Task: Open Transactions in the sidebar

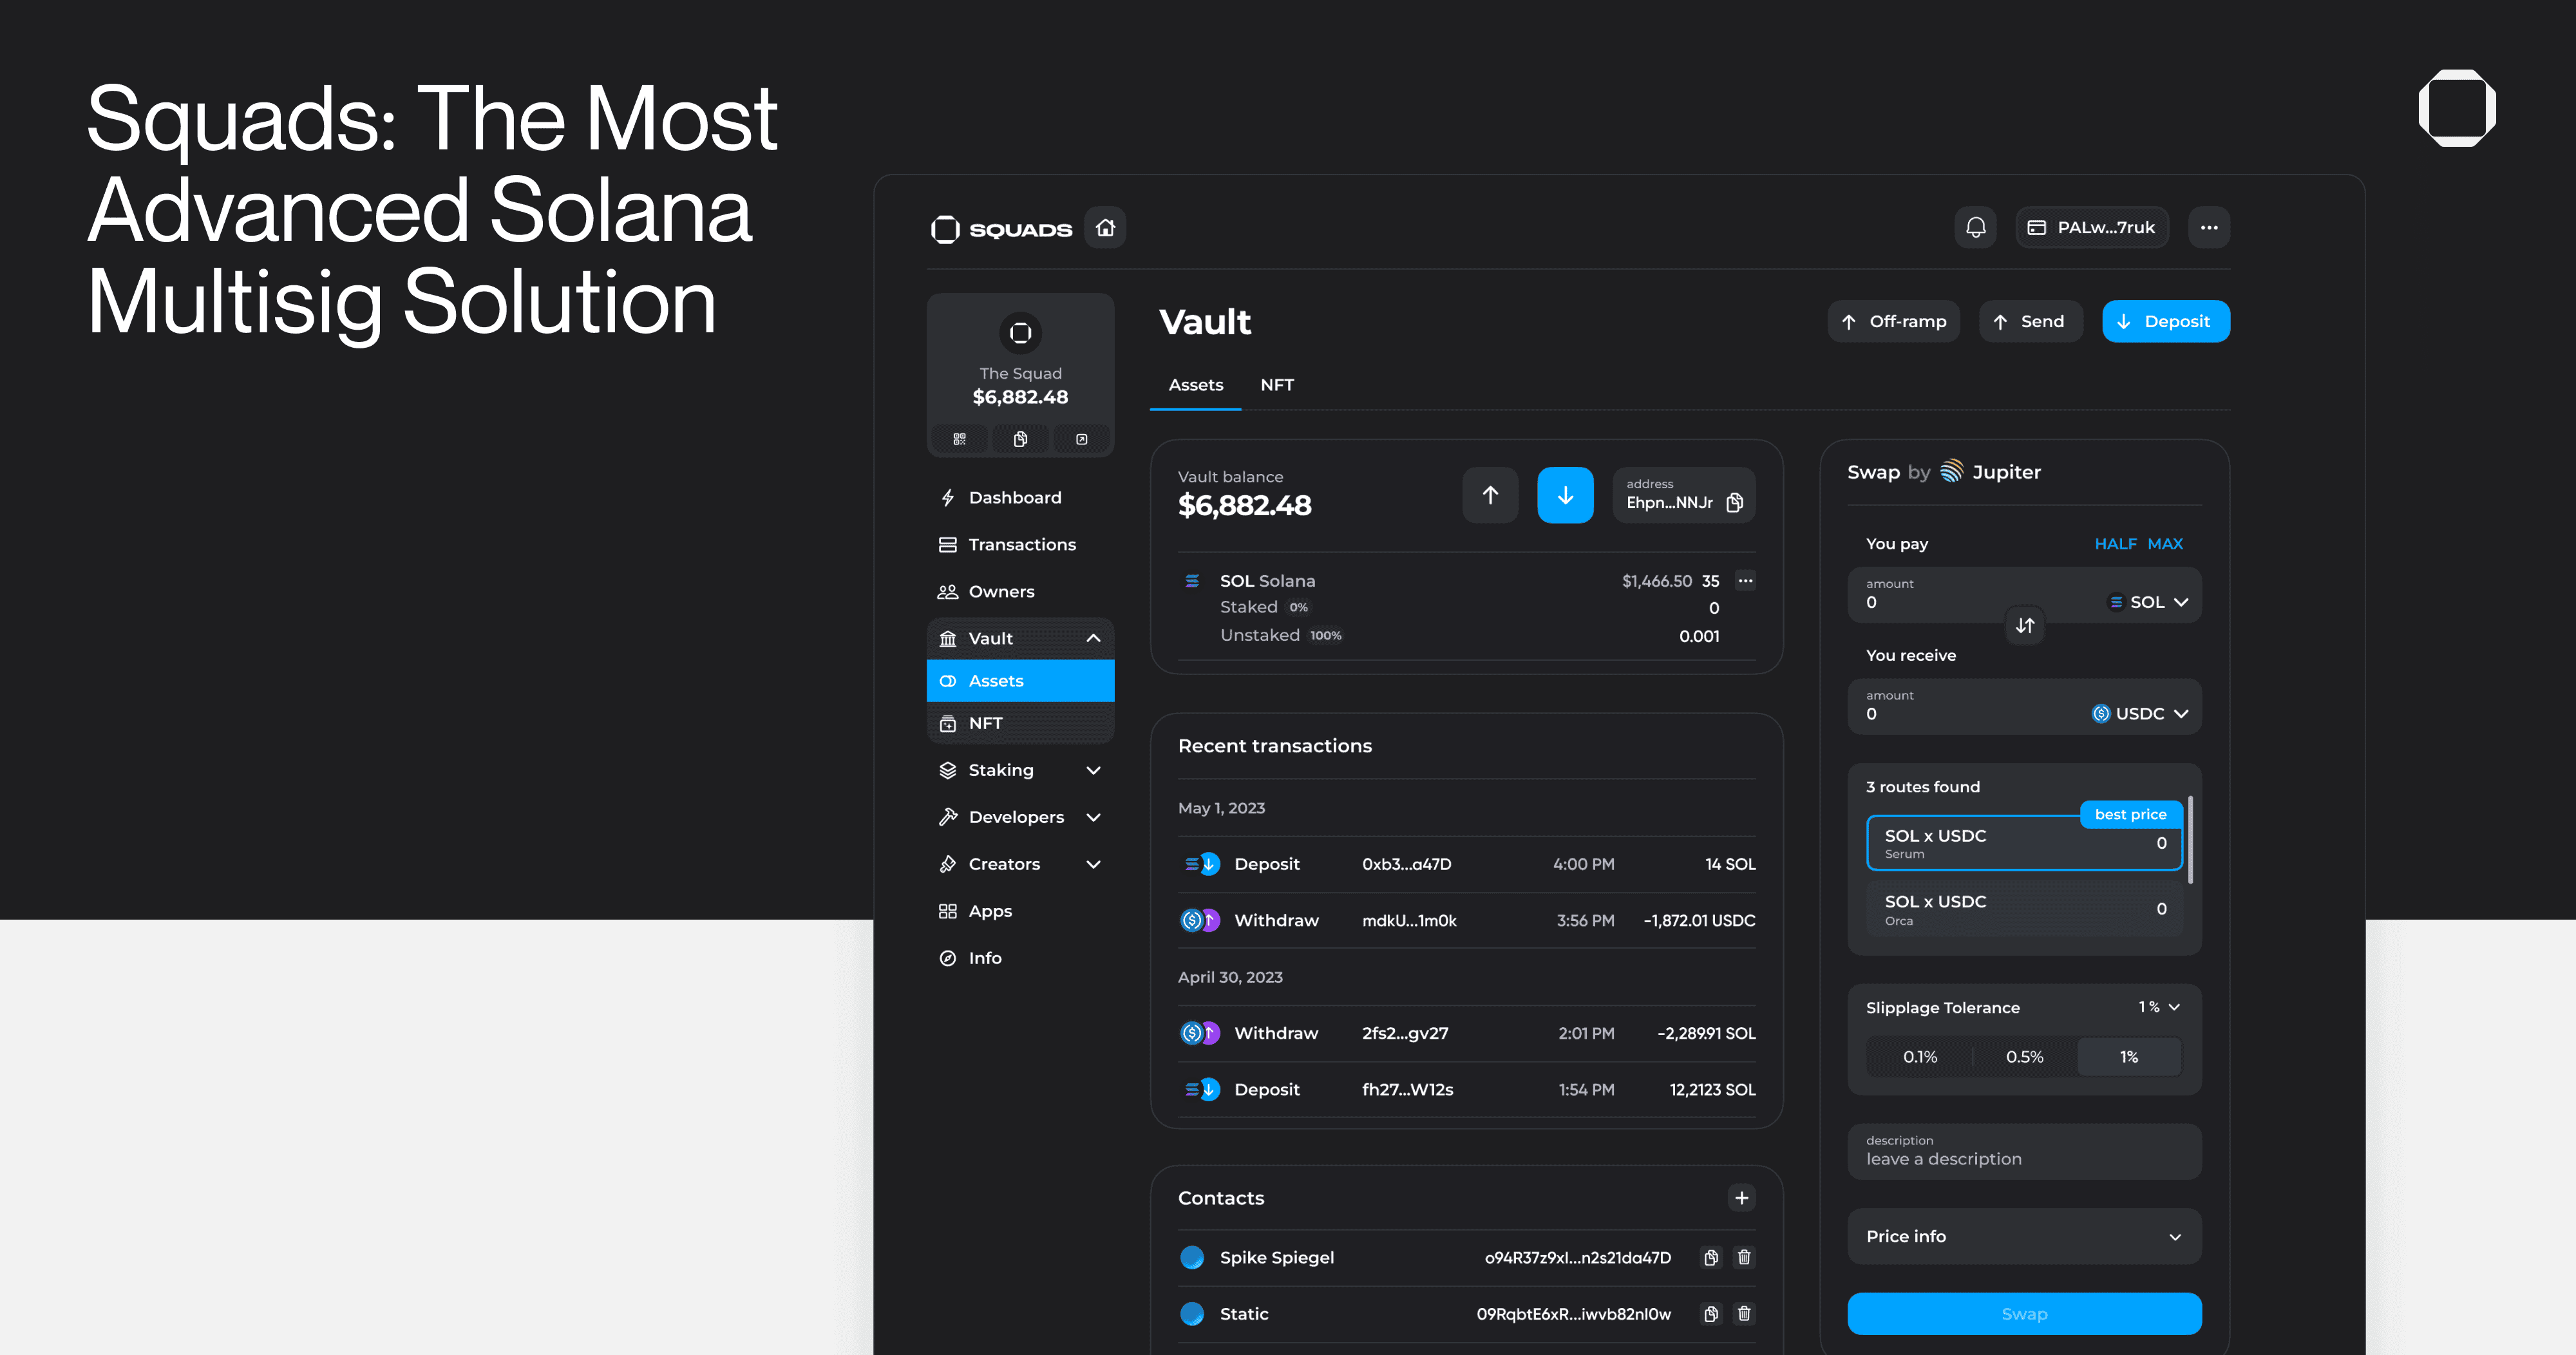Action: click(1021, 544)
